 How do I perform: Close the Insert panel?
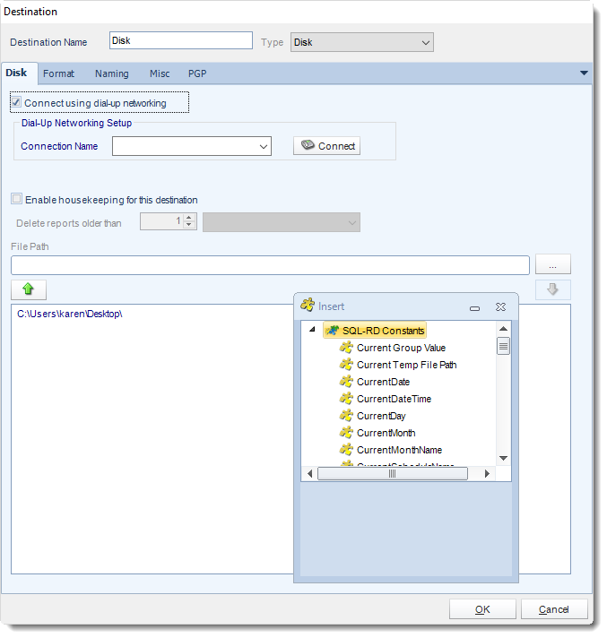click(x=500, y=306)
